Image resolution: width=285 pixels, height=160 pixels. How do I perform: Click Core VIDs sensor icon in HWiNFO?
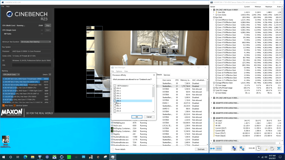(216, 12)
